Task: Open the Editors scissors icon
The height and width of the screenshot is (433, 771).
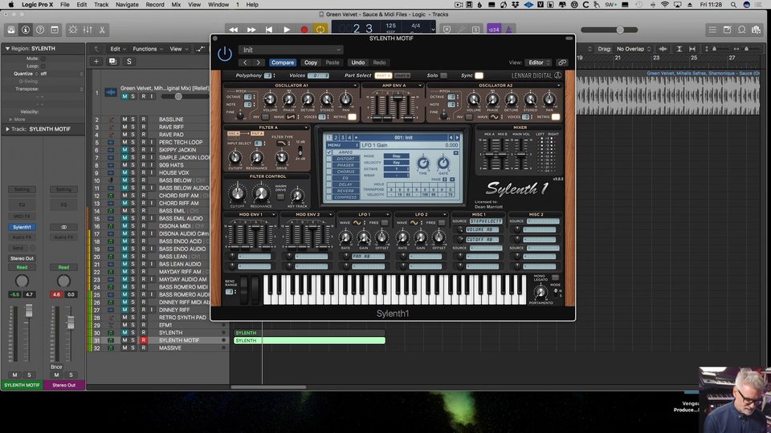Action: [x=102, y=30]
